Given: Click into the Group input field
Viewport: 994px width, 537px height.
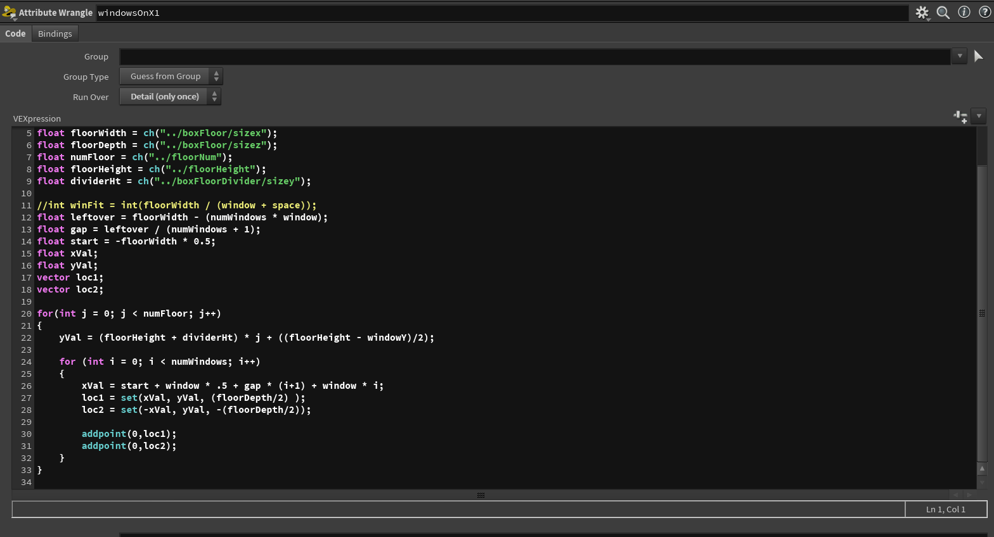Looking at the screenshot, I should coord(535,56).
